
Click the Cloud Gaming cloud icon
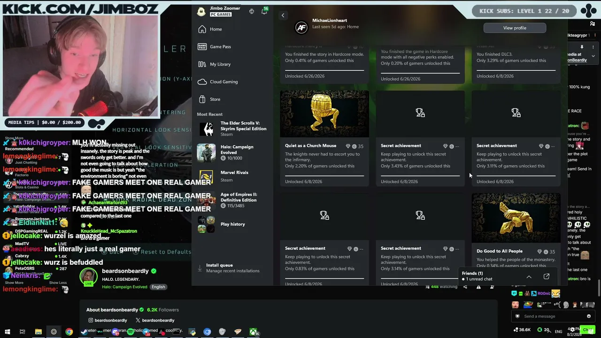(x=202, y=82)
